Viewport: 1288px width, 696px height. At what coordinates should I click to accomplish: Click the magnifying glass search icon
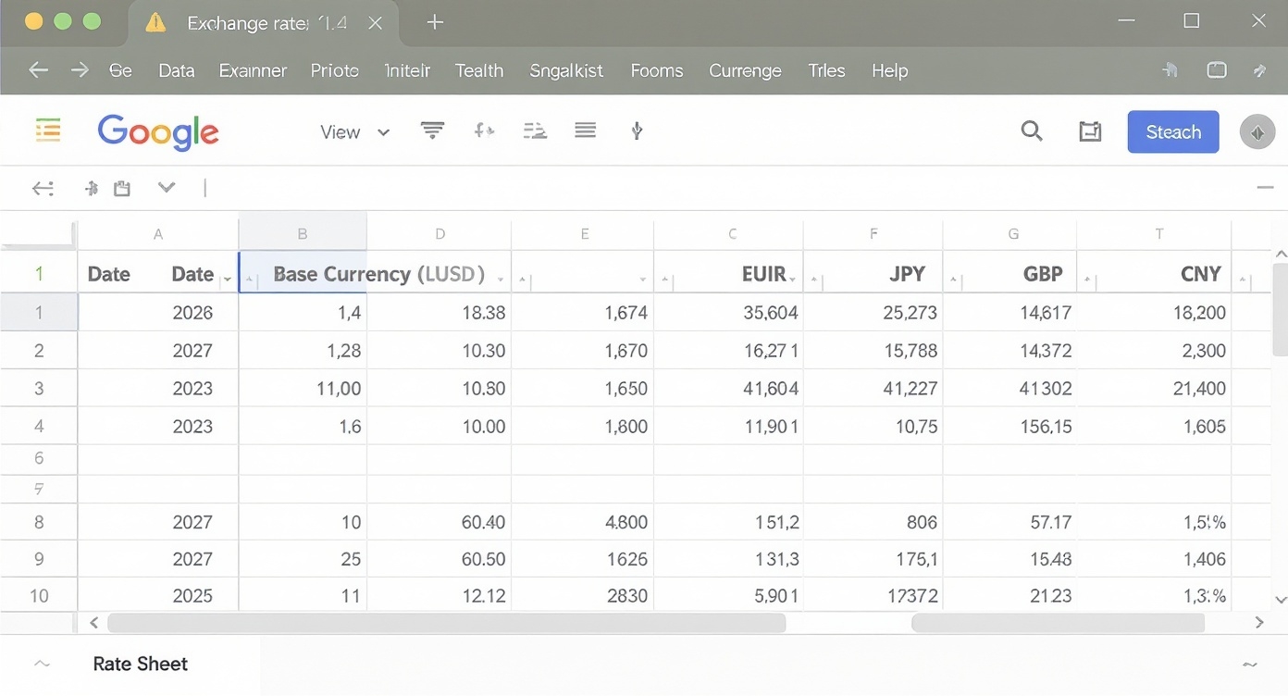click(x=1031, y=131)
